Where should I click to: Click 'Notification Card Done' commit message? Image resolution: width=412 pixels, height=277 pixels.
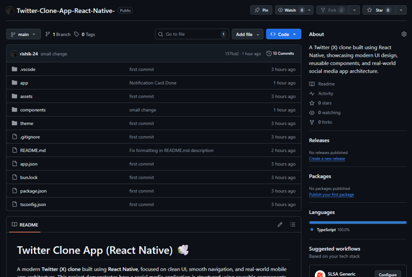point(153,83)
